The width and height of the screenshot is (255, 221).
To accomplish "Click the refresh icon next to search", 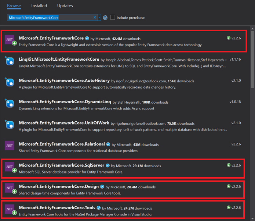I will [x=105, y=17].
